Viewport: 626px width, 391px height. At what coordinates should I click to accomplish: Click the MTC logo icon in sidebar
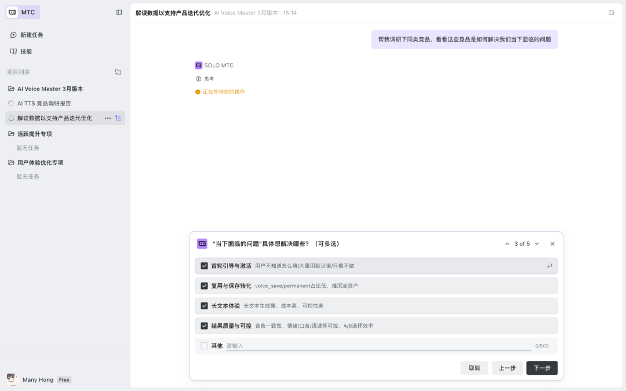13,12
